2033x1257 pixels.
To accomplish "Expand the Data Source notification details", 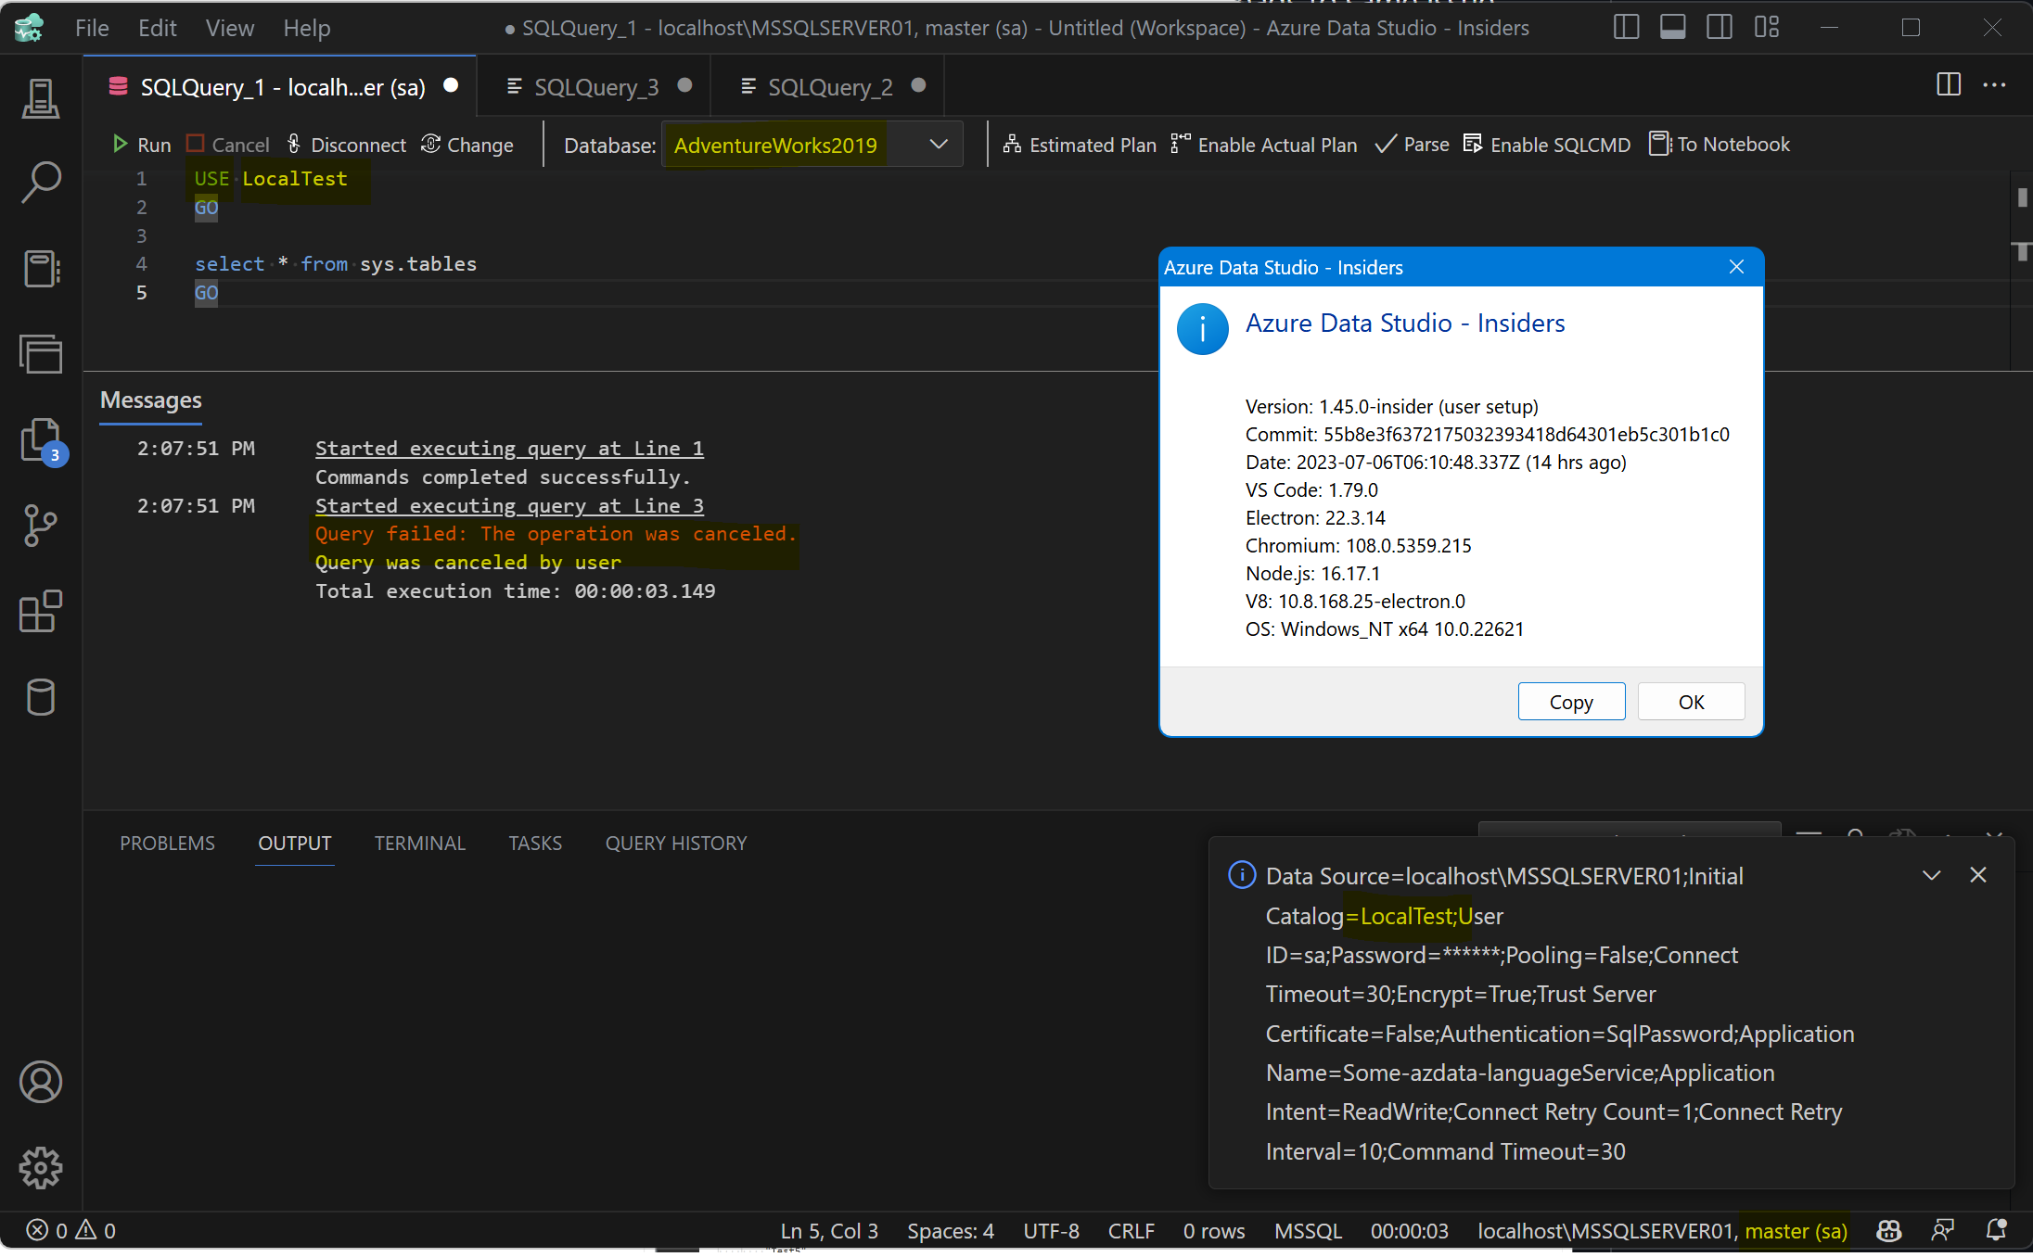I will (x=1931, y=874).
